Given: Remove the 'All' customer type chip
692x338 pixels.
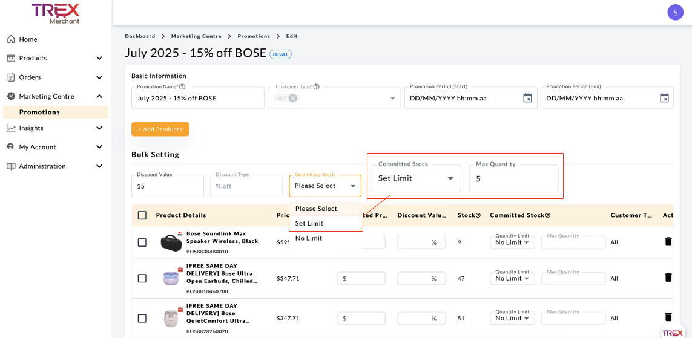Looking at the screenshot, I should [x=293, y=98].
